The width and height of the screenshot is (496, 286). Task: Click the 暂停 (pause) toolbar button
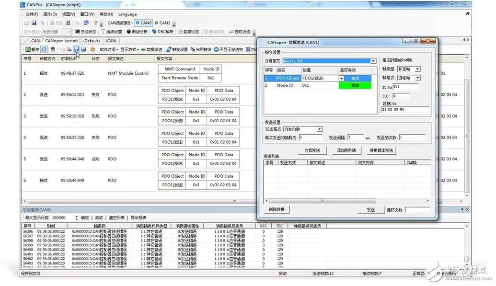33,49
